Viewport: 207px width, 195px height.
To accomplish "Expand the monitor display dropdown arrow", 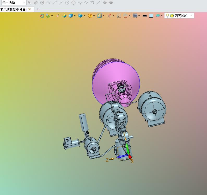I will tap(139, 16).
